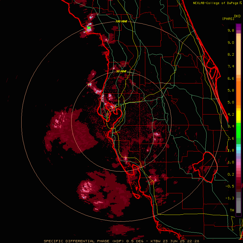
Task: Click the 4.2 scale value
Action: pyautogui.click(x=231, y=114)
